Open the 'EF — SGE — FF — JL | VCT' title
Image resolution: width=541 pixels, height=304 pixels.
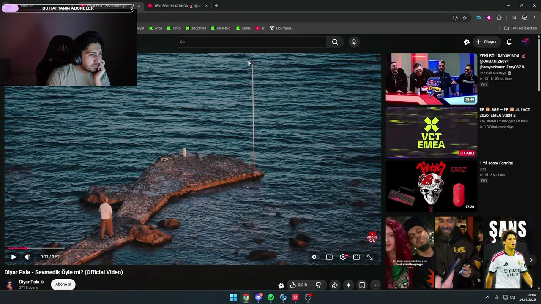[505, 112]
